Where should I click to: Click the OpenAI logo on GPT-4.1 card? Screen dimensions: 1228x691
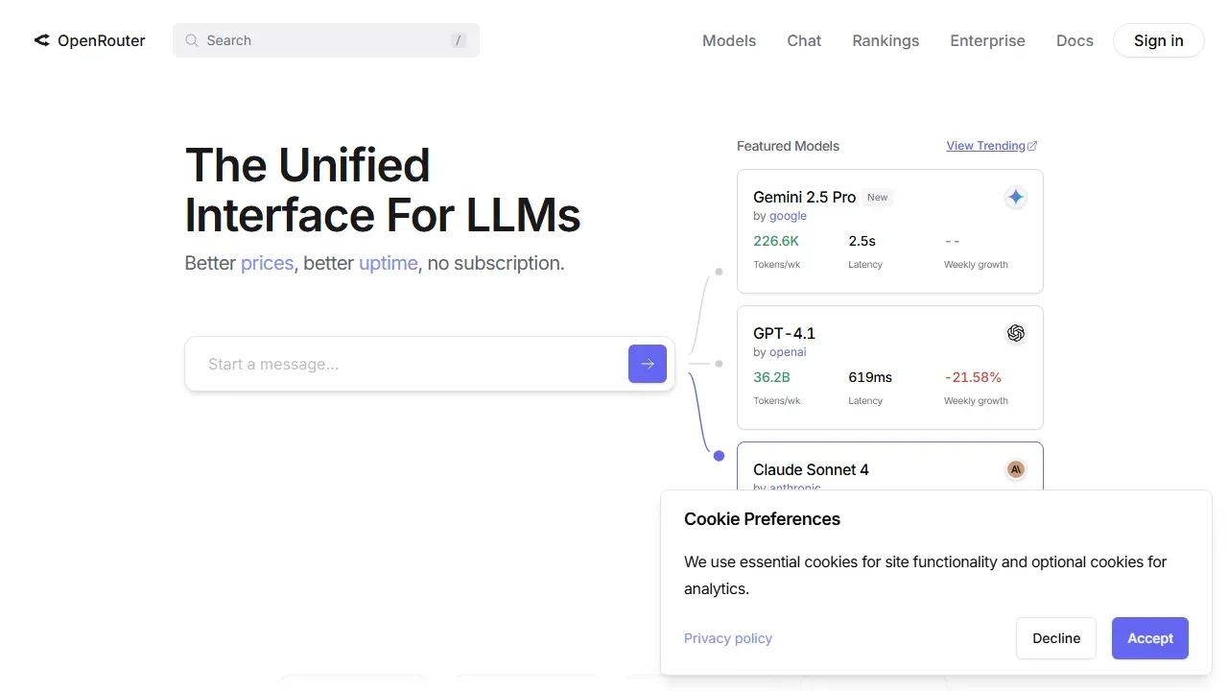pos(1016,333)
